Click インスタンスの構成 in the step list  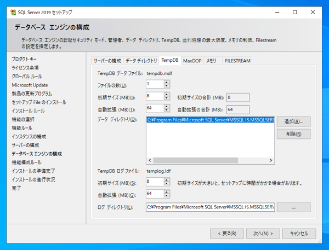(29, 137)
